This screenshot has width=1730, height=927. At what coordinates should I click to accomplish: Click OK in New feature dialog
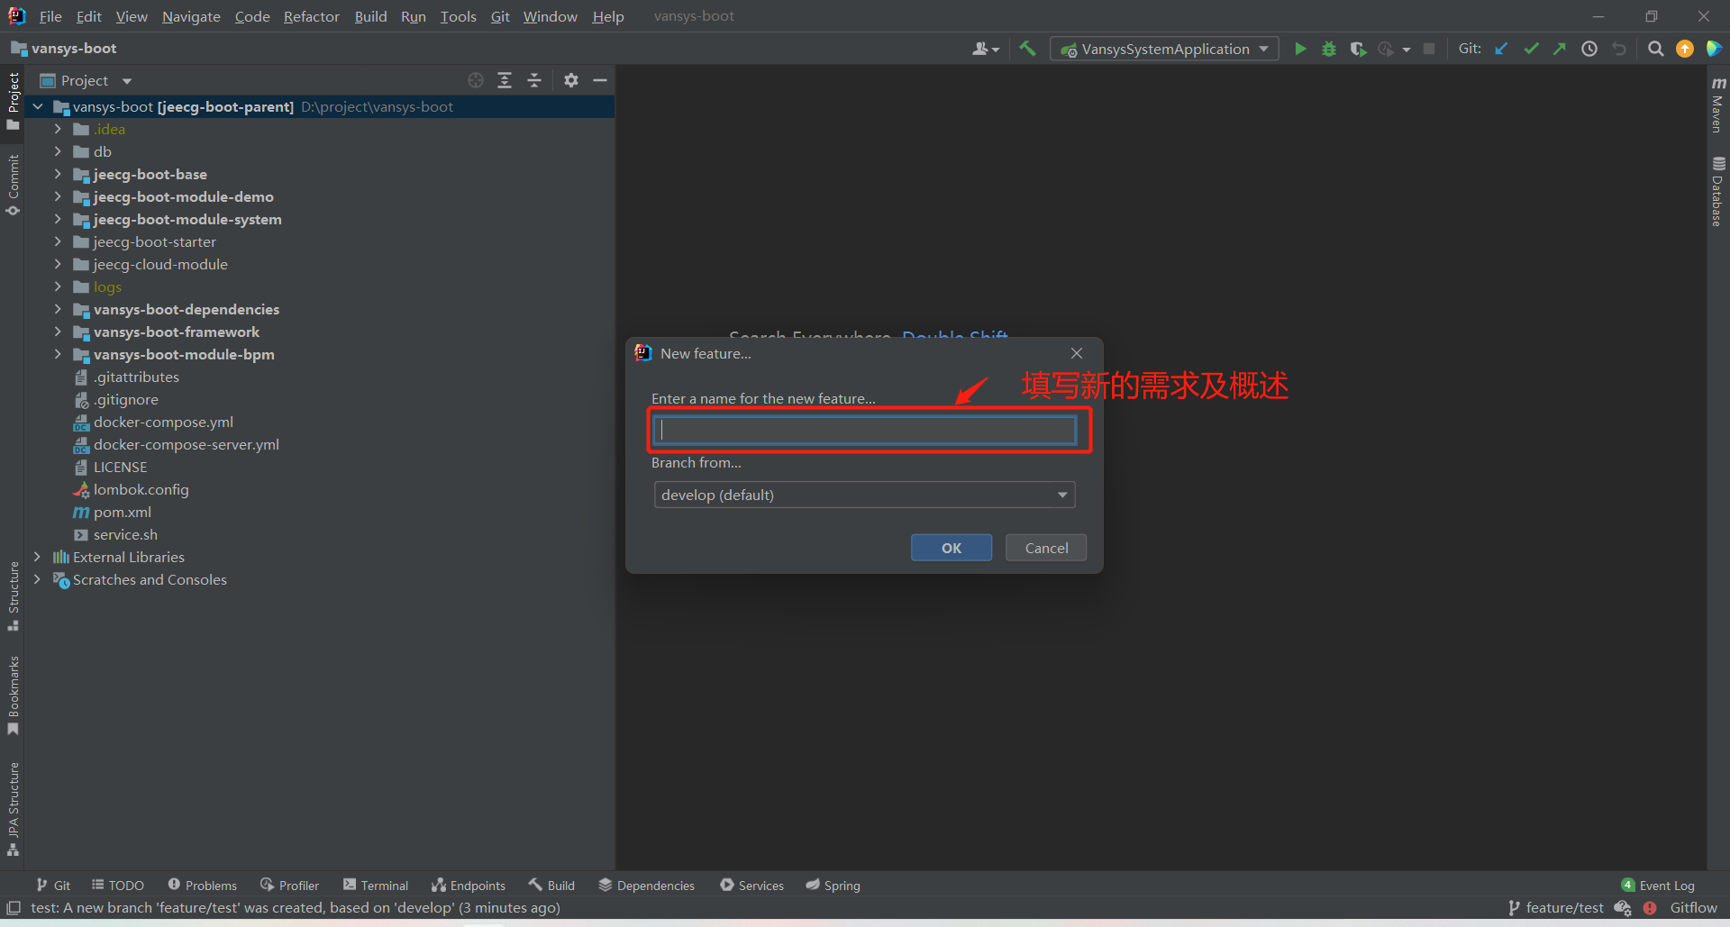pos(951,548)
